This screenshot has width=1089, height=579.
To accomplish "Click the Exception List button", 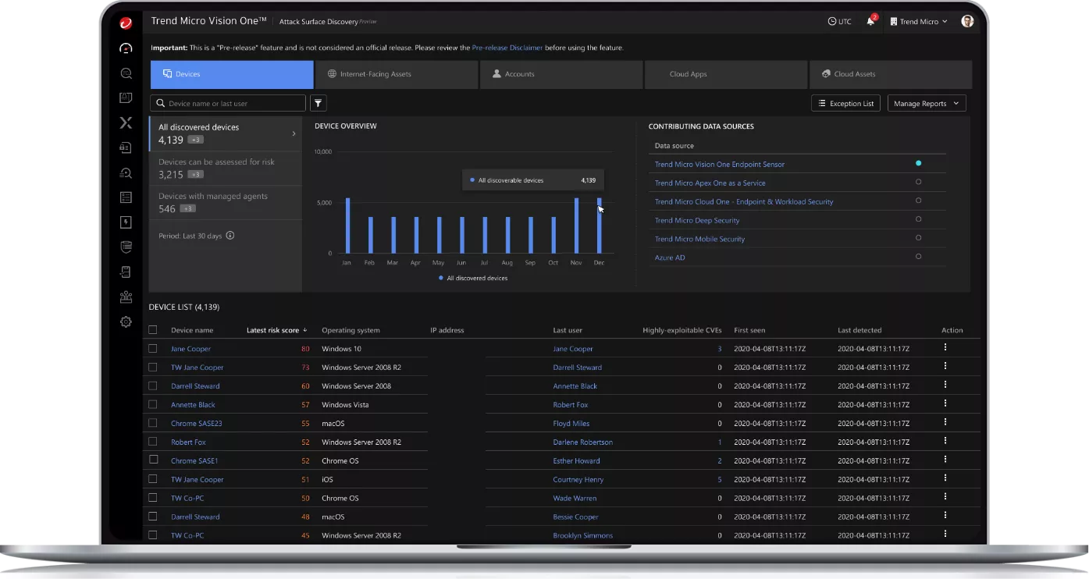I will click(846, 103).
